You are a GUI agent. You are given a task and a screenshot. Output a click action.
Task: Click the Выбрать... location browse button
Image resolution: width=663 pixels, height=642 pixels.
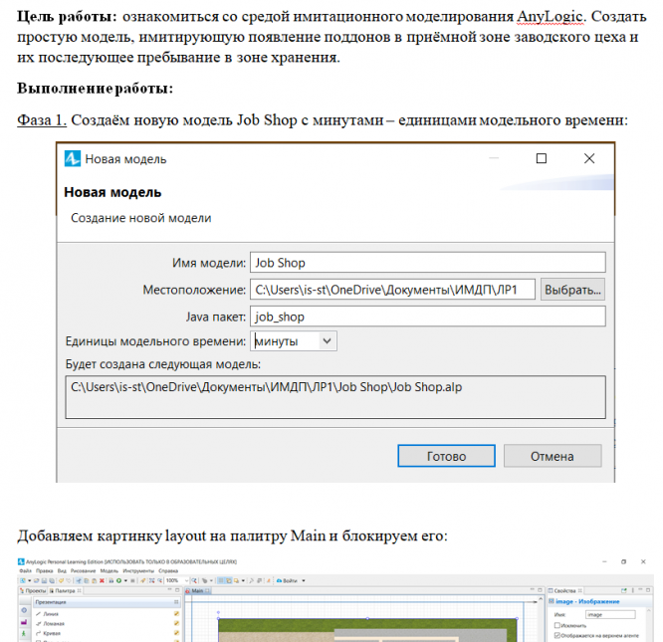pos(572,290)
